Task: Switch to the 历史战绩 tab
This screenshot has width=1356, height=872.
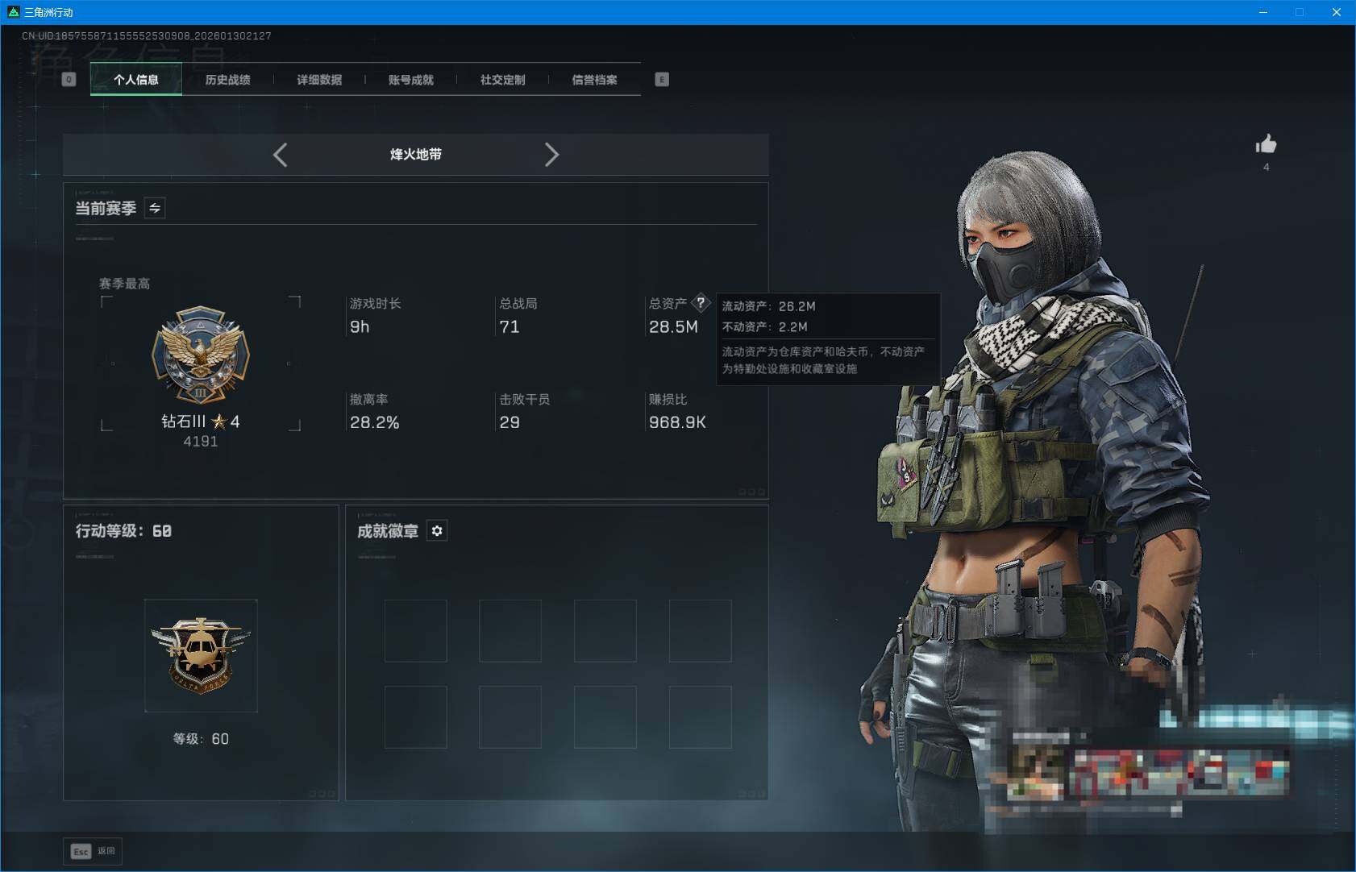Action: click(x=227, y=80)
